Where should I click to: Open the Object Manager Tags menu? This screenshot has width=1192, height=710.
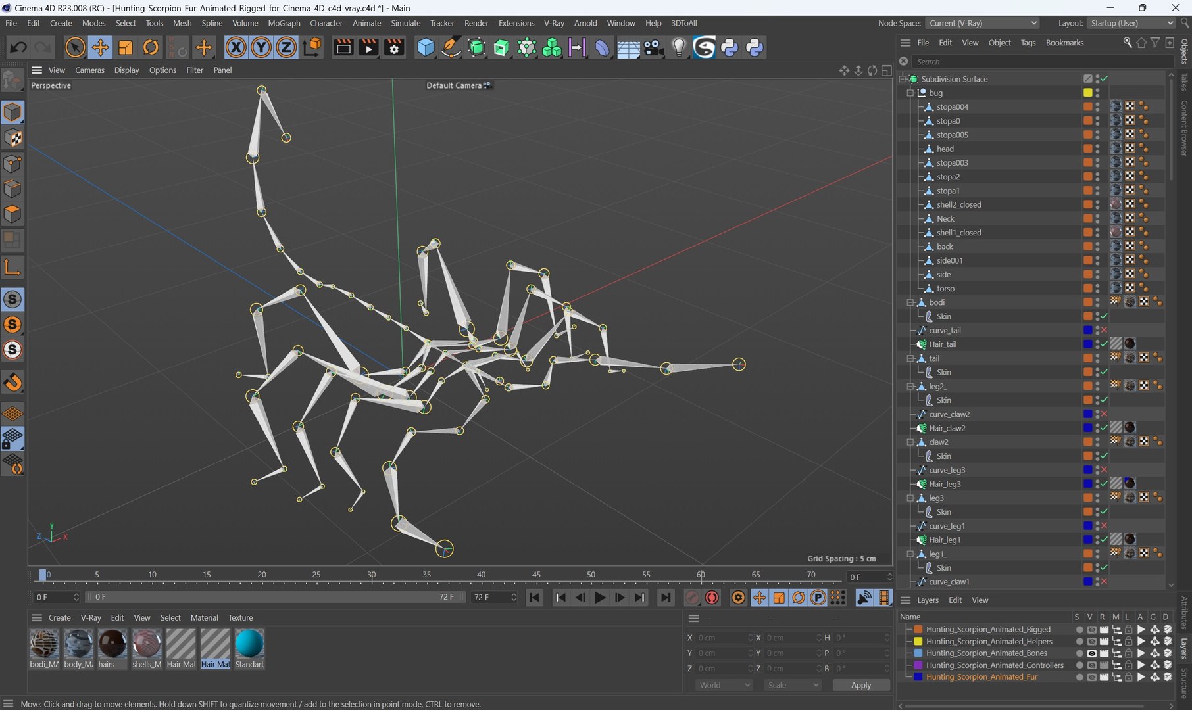(1028, 43)
